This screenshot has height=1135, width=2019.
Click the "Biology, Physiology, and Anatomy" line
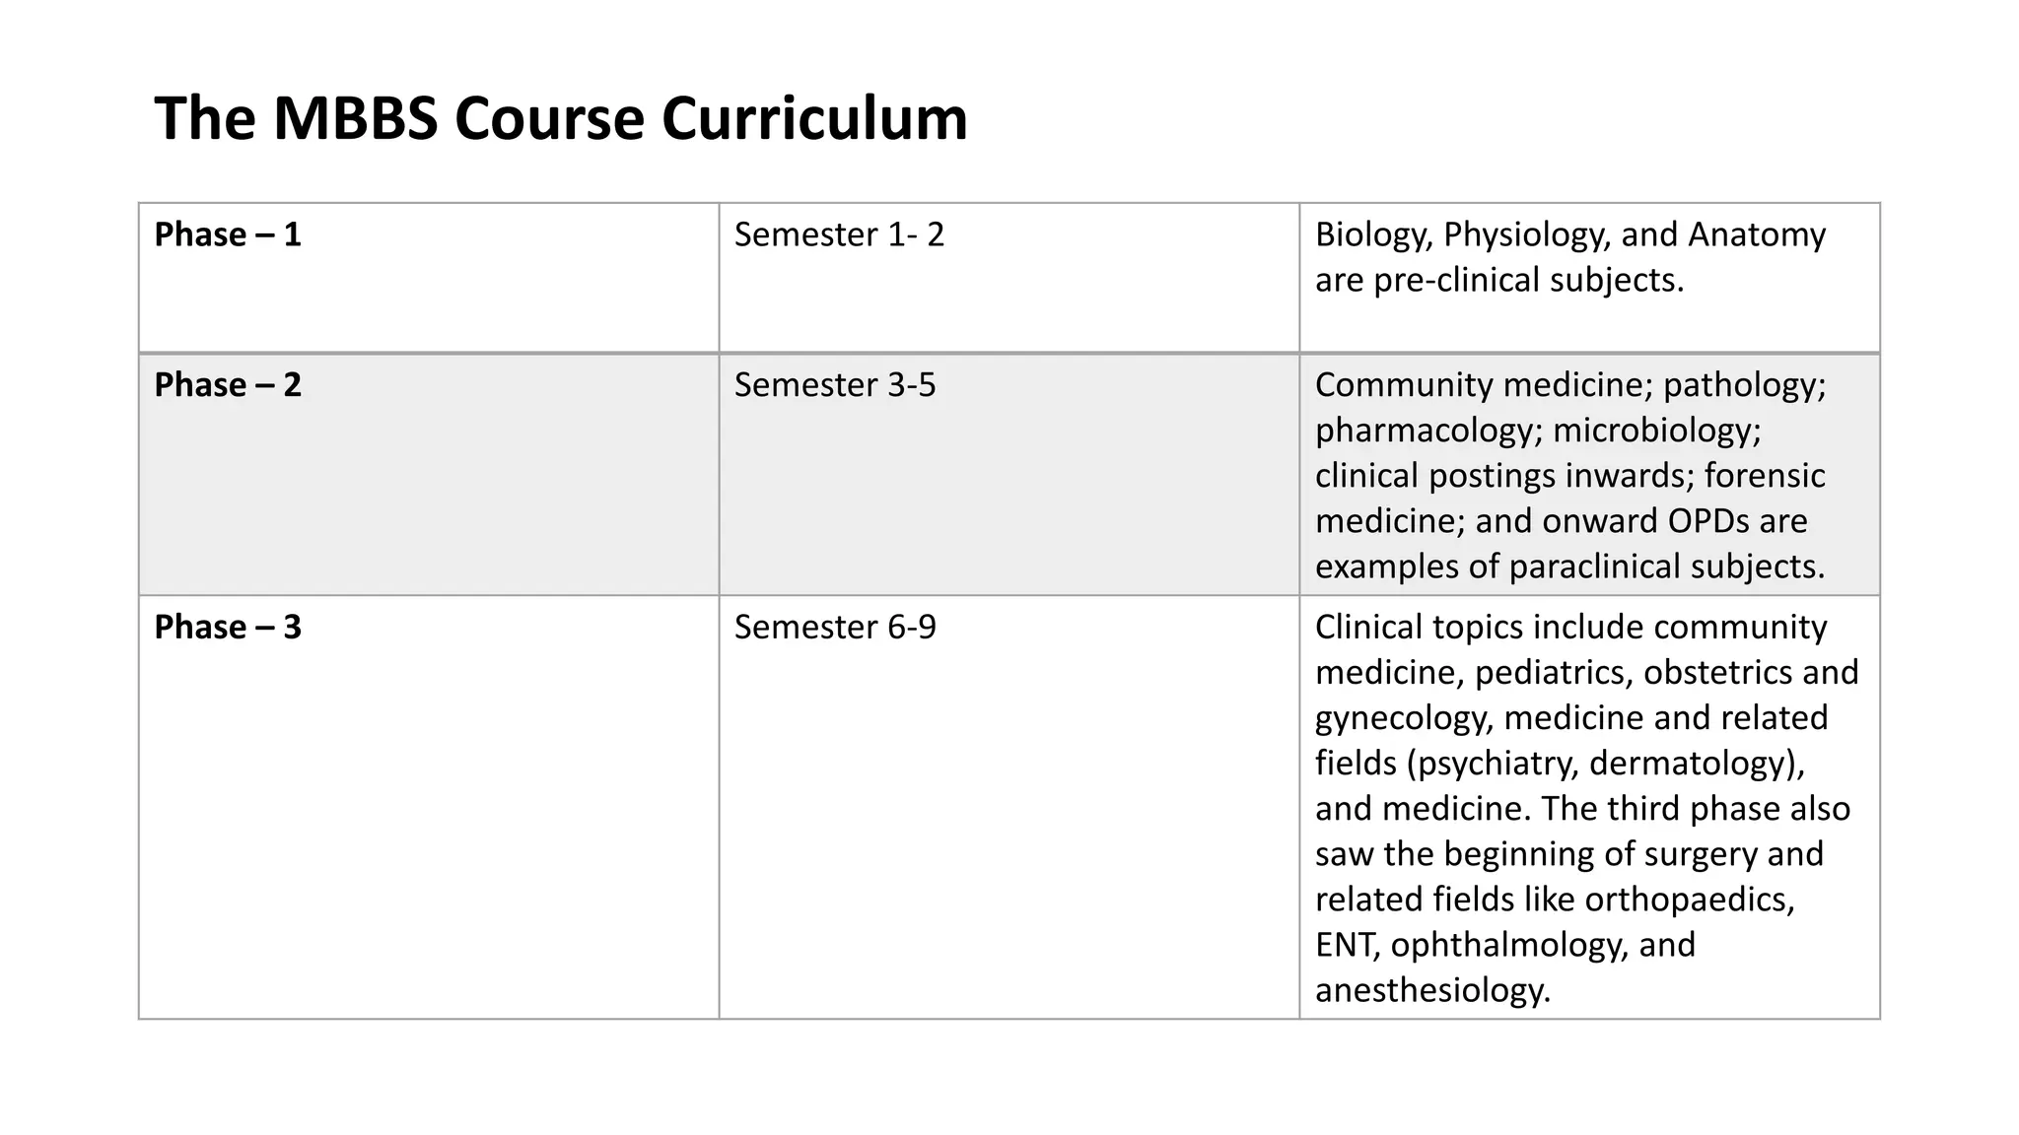(1569, 234)
